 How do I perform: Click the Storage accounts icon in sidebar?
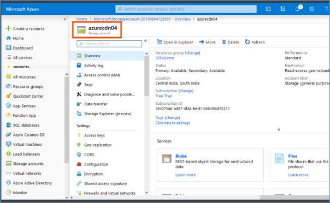8,164
